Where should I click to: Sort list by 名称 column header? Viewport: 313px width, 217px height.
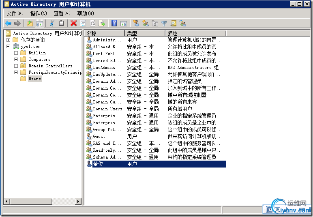(x=105, y=33)
